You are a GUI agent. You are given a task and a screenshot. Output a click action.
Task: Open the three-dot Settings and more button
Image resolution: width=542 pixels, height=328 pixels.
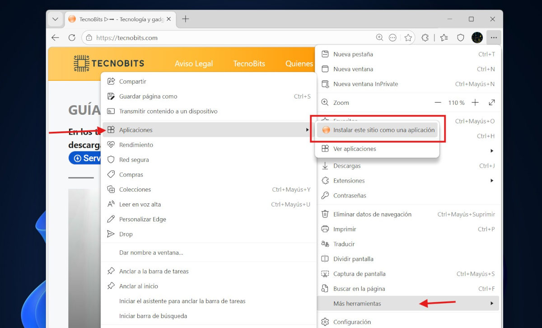pos(493,38)
